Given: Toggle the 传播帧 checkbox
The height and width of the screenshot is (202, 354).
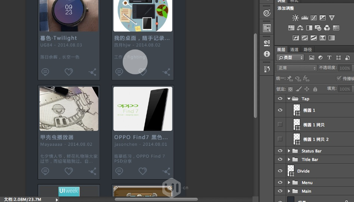Looking at the screenshot, I should tap(339, 78).
